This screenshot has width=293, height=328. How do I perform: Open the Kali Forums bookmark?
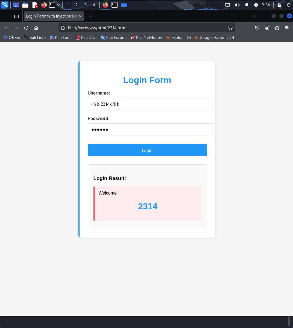(114, 38)
